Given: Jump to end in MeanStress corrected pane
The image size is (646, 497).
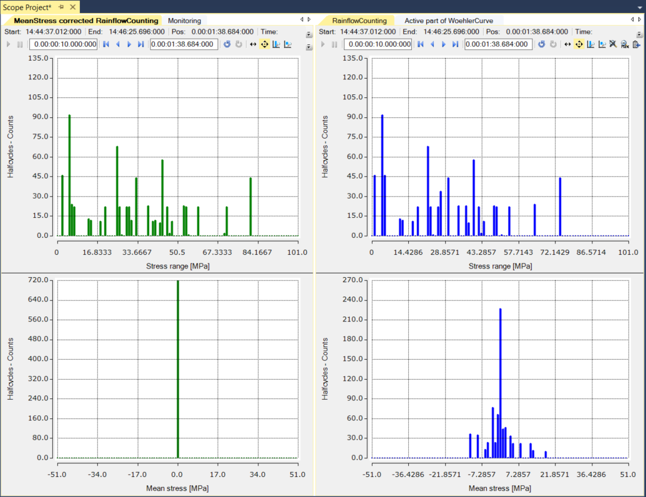Looking at the screenshot, I should pyautogui.click(x=140, y=44).
